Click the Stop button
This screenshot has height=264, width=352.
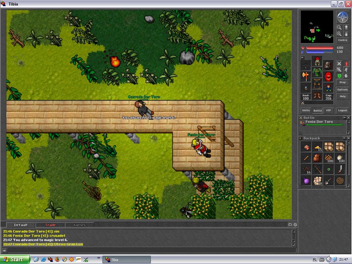coord(343,82)
